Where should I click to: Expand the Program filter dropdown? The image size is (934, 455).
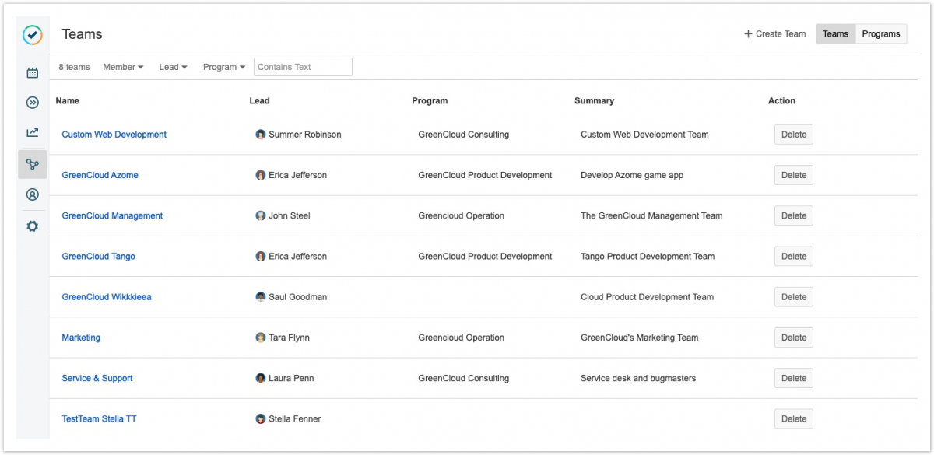point(224,67)
